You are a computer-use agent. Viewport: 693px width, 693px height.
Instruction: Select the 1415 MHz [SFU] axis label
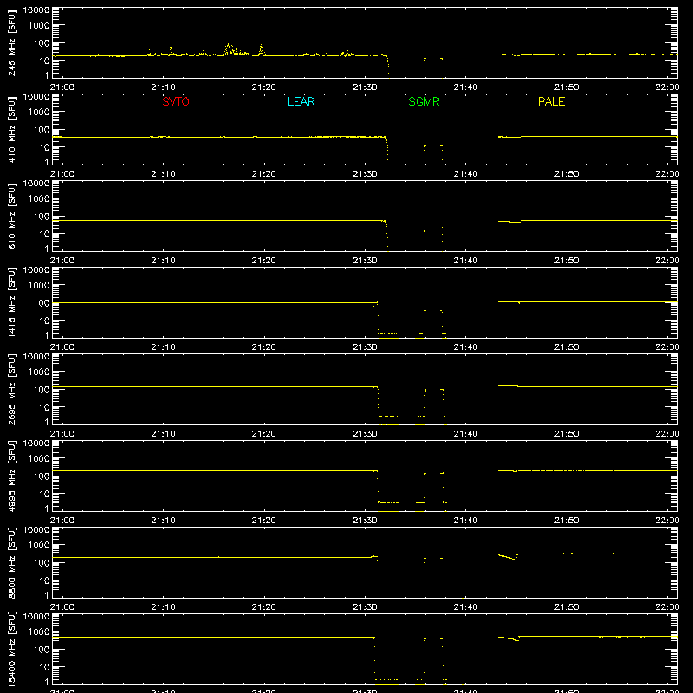(11, 303)
